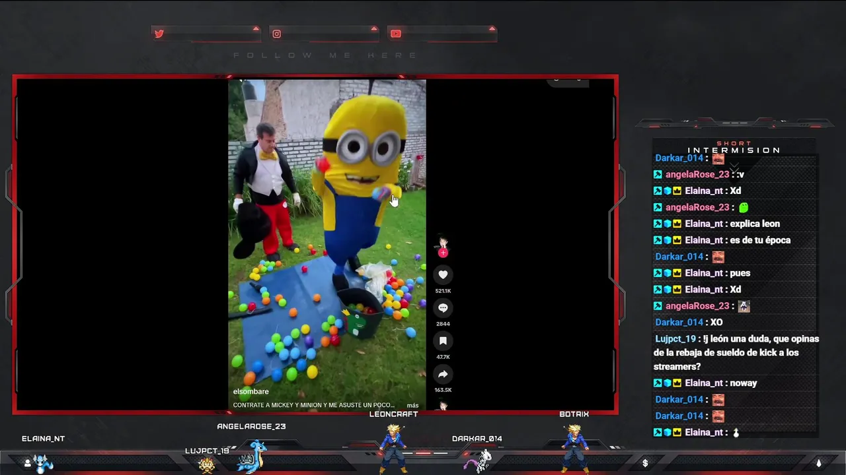Click the 'BOTRIX' name label
Screen dimensions: 846x475
pyautogui.click(x=574, y=414)
